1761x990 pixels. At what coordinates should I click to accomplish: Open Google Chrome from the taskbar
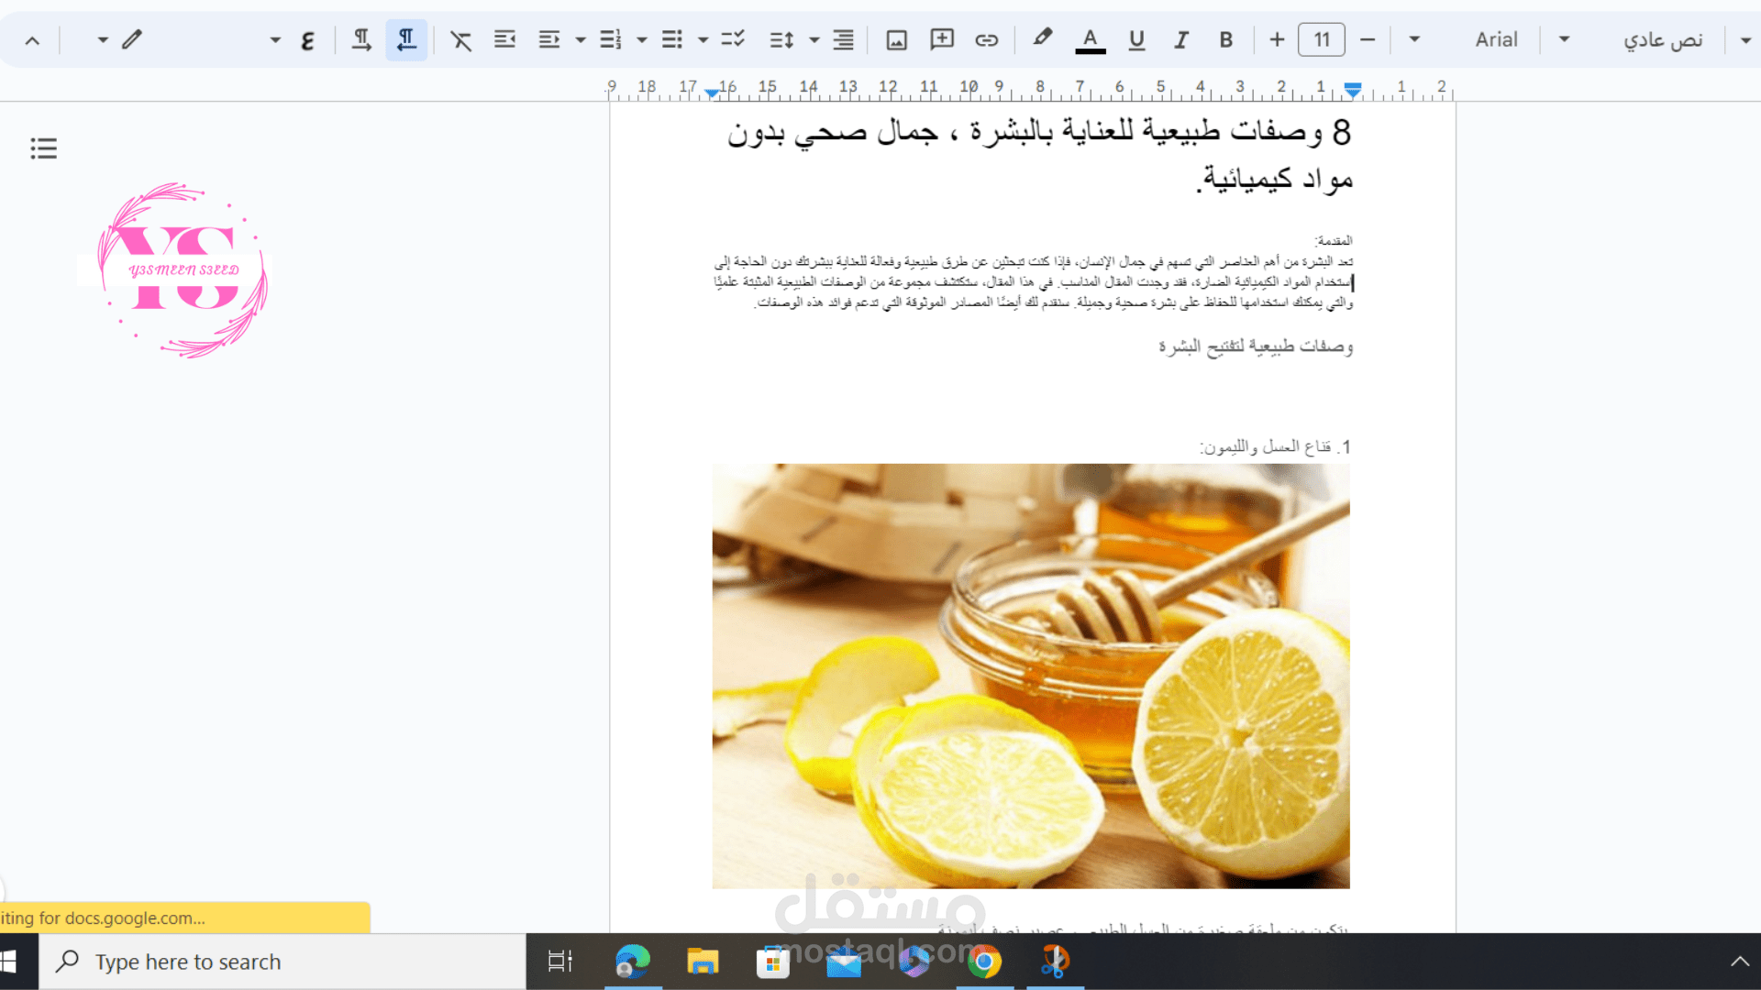pos(984,962)
